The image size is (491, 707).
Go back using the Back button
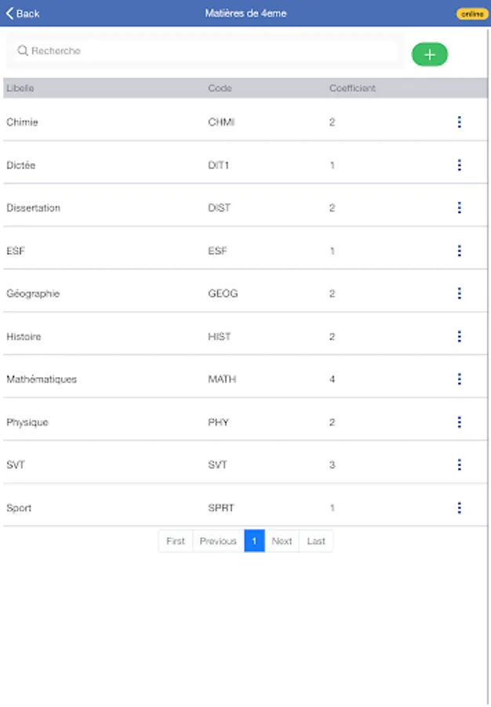point(23,13)
